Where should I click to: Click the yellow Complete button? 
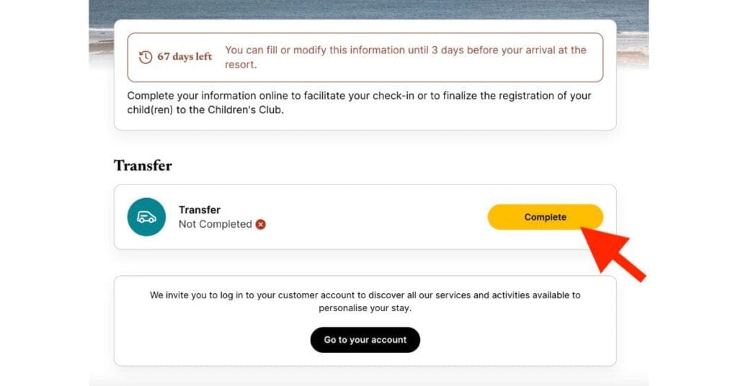pyautogui.click(x=545, y=217)
